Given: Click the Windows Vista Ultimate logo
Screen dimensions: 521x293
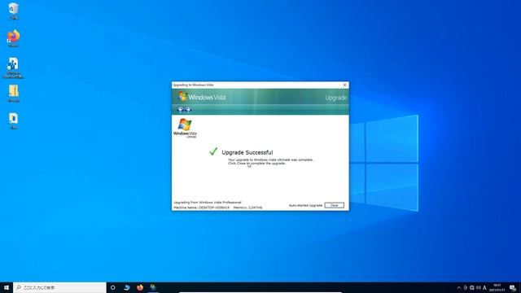Looking at the screenshot, I should pos(185,128).
